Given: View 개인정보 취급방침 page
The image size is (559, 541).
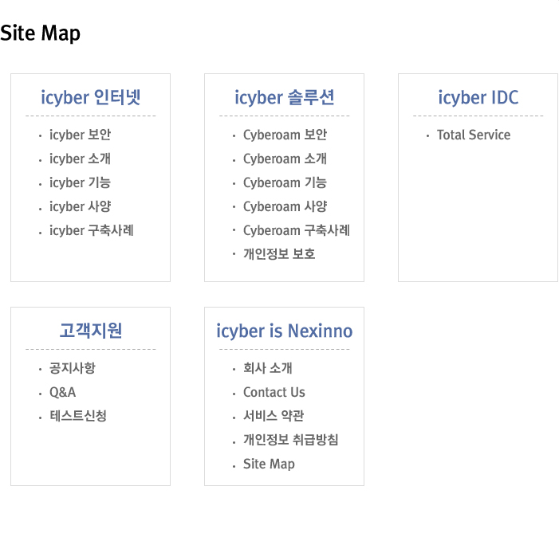Looking at the screenshot, I should pyautogui.click(x=291, y=440).
